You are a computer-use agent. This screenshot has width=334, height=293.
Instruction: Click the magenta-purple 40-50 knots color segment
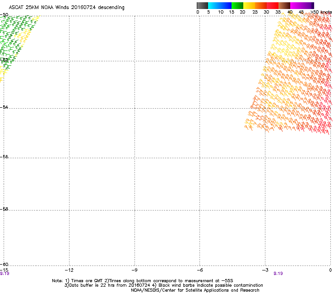[x=302, y=5]
